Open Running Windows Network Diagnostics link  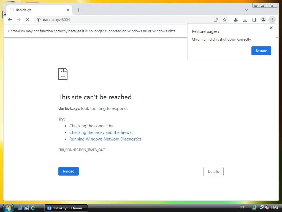105,139
